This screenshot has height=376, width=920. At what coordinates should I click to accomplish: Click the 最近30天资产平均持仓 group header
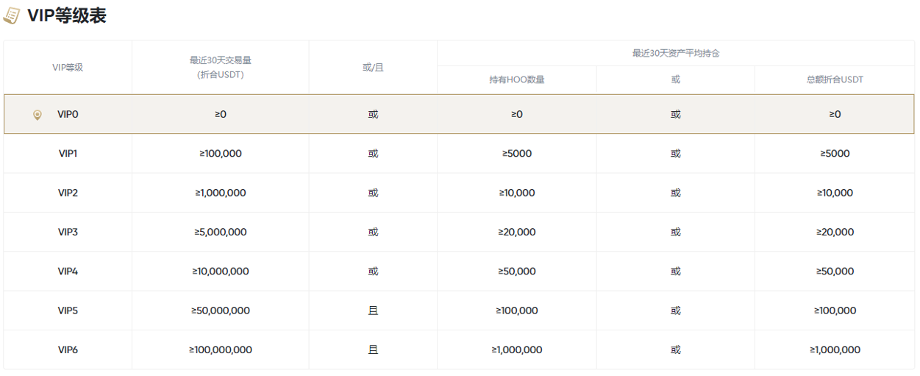click(x=675, y=53)
